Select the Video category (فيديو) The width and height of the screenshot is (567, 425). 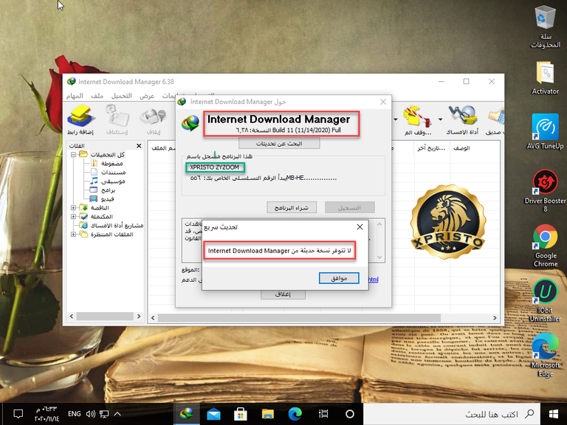[107, 198]
